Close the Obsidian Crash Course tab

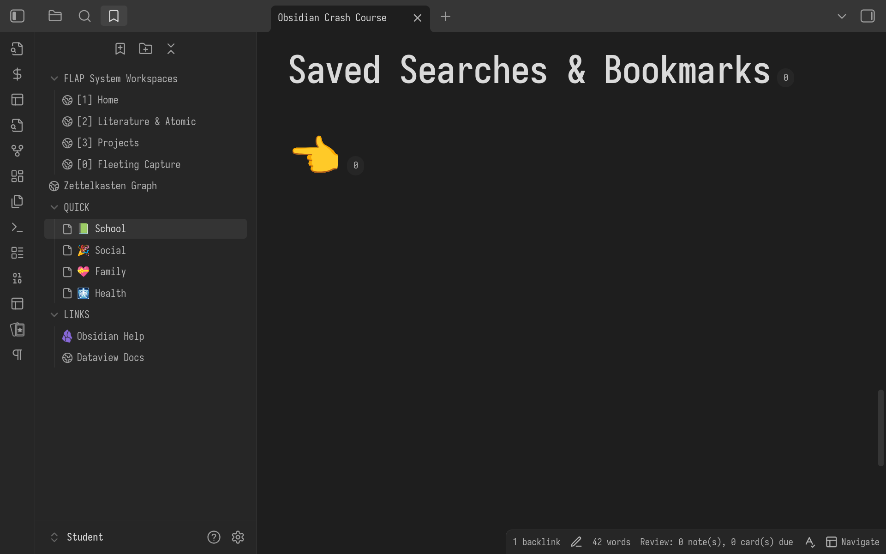418,18
